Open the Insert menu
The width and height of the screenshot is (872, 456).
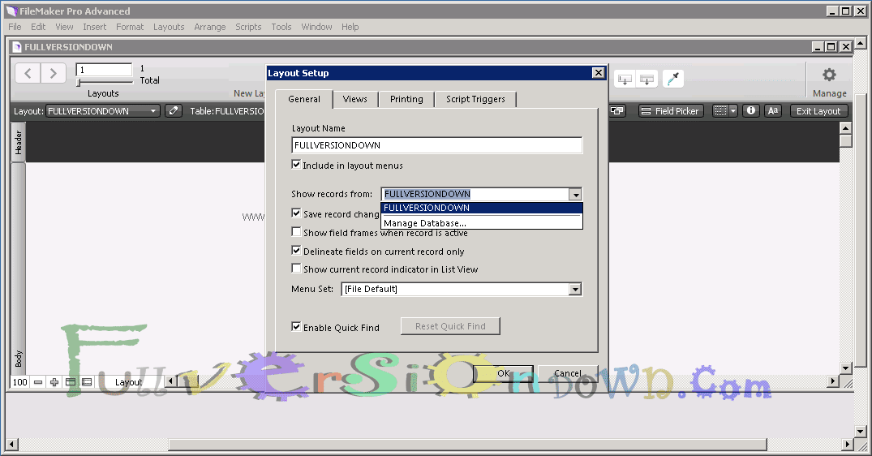(x=95, y=27)
